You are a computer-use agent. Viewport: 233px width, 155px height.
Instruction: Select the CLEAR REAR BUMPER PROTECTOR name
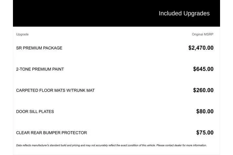click(x=51, y=133)
